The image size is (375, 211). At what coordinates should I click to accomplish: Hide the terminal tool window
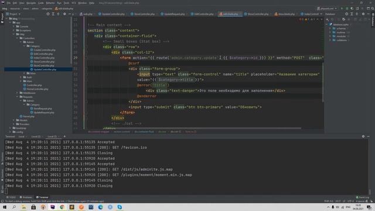369,137
